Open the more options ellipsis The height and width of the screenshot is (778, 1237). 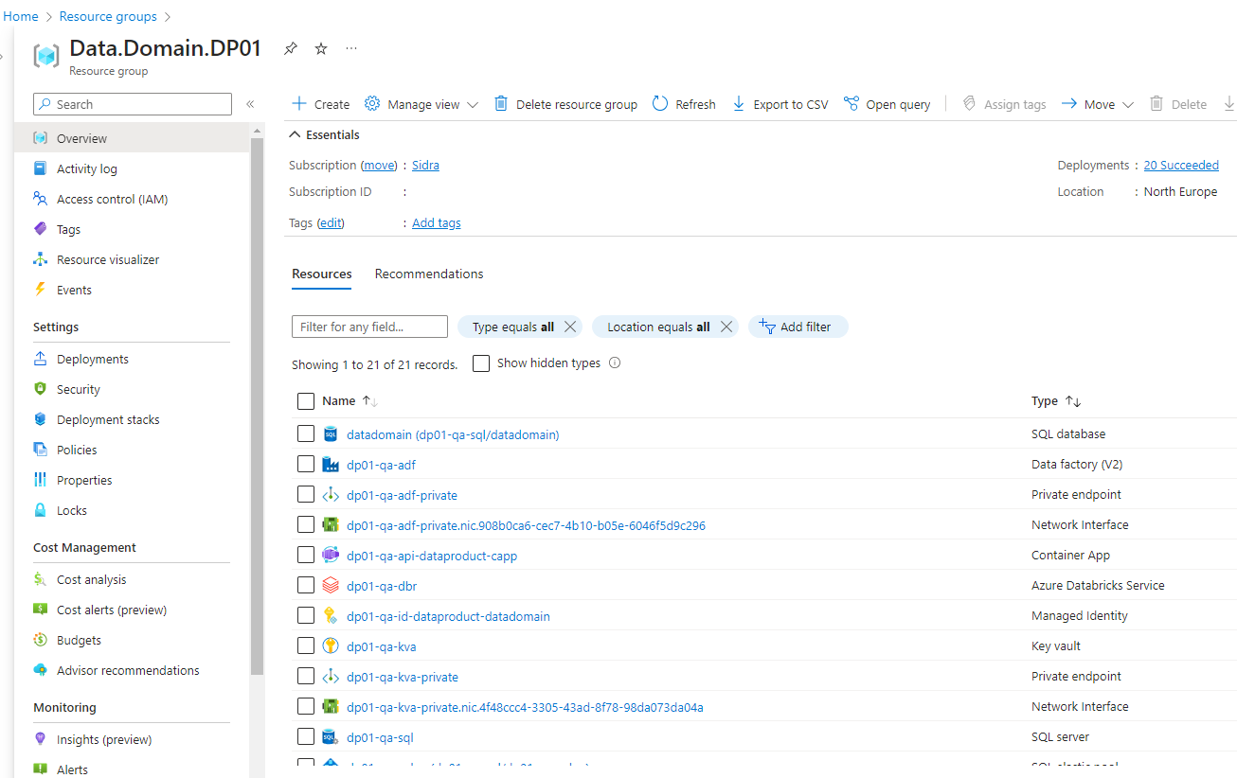(351, 49)
